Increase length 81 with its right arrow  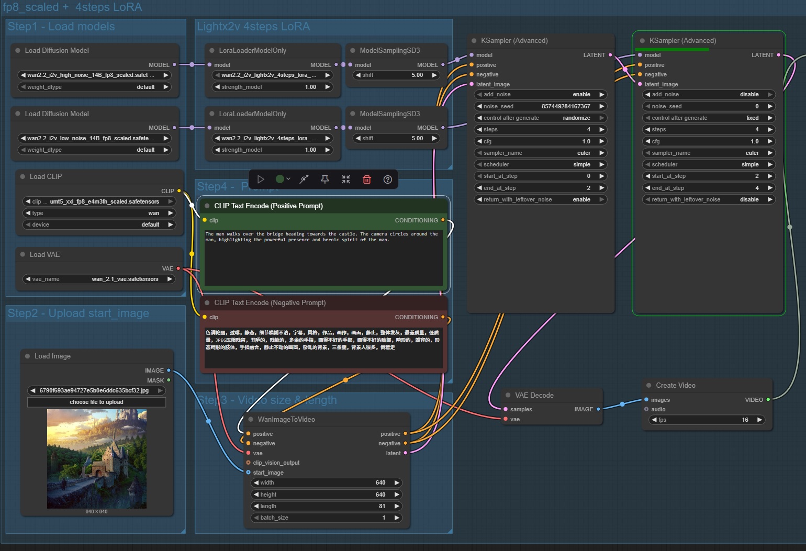[397, 506]
